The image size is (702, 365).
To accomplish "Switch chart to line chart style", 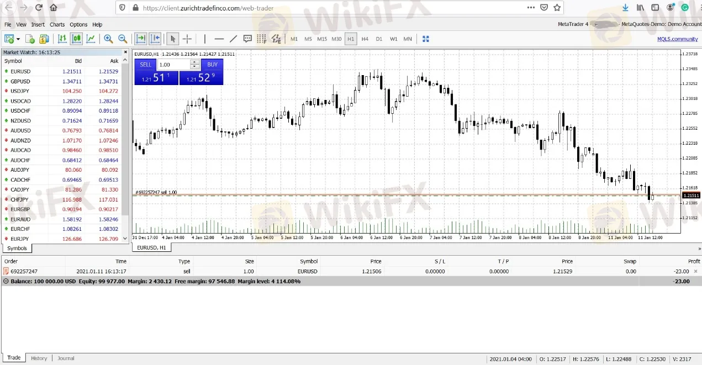I will pyautogui.click(x=91, y=39).
